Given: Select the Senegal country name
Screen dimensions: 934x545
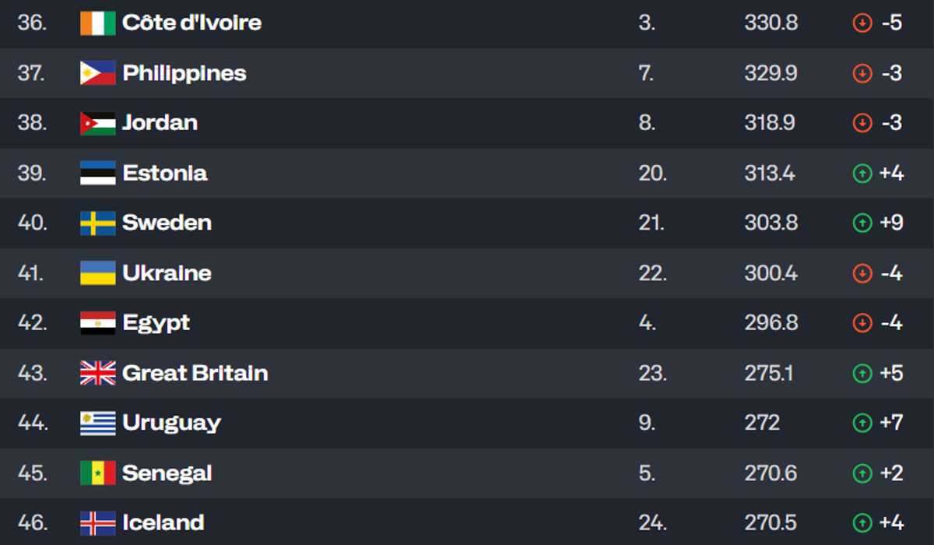Looking at the screenshot, I should 167,473.
